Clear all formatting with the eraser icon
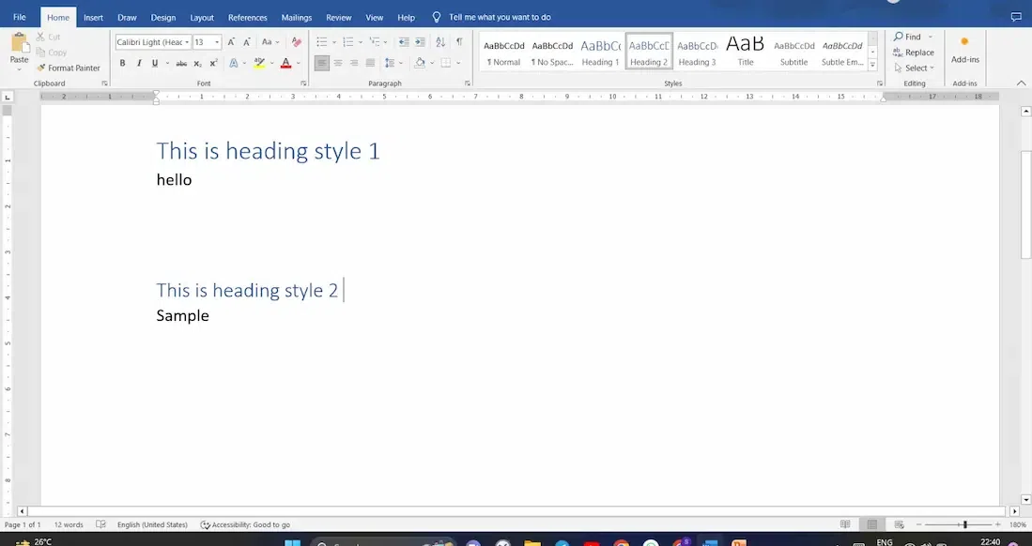This screenshot has width=1032, height=546. coord(296,42)
